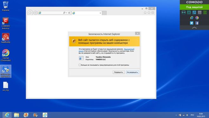Image resolution: width=209 pixels, height=118 pixels.
Task: Click the Yandex Elements program icon
Action: [x=81, y=58]
